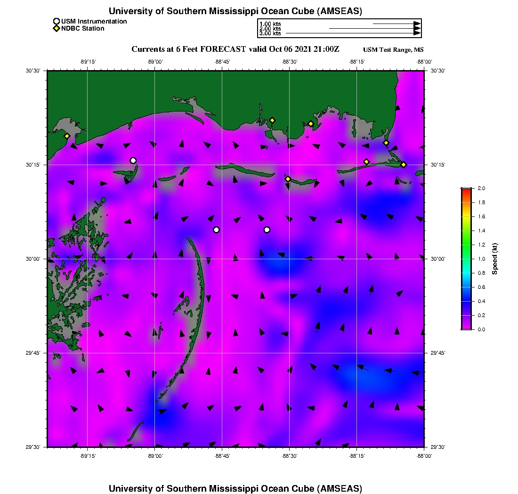
Task: Click the '-88°30'' label on bottom axis
Action: click(x=290, y=456)
